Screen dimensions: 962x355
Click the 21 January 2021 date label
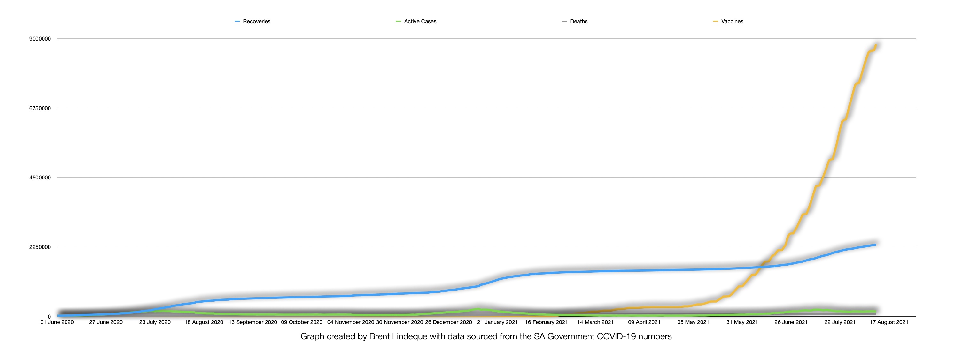pyautogui.click(x=497, y=322)
